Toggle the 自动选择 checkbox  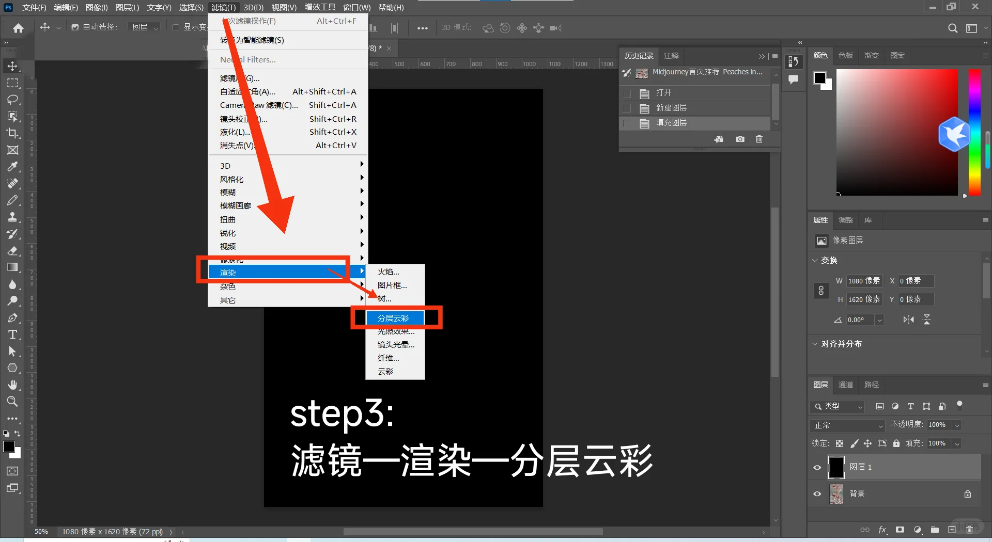click(x=75, y=27)
